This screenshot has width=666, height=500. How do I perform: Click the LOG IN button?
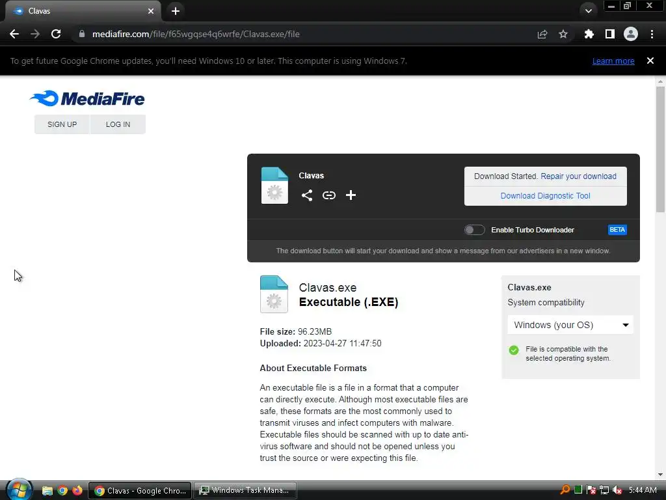tap(118, 124)
